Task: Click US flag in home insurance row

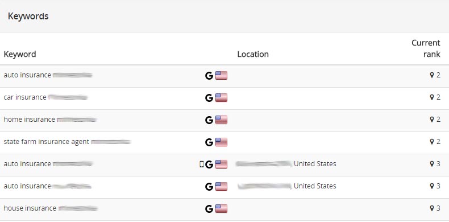Action: coord(221,120)
